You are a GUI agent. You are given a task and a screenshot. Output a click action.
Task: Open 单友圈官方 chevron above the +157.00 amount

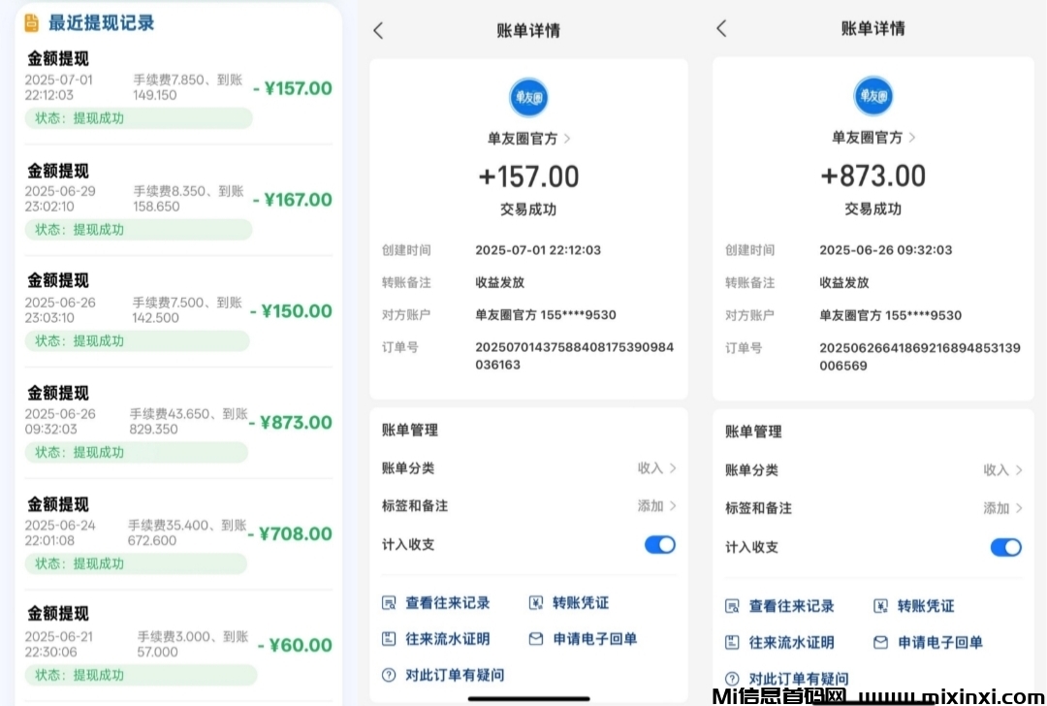[567, 139]
